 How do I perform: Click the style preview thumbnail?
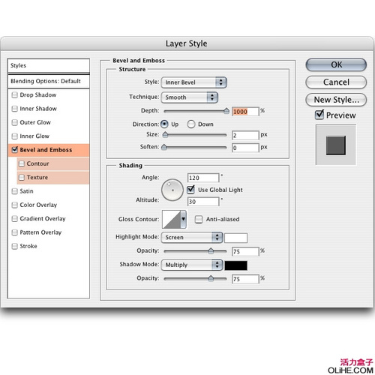click(x=336, y=145)
